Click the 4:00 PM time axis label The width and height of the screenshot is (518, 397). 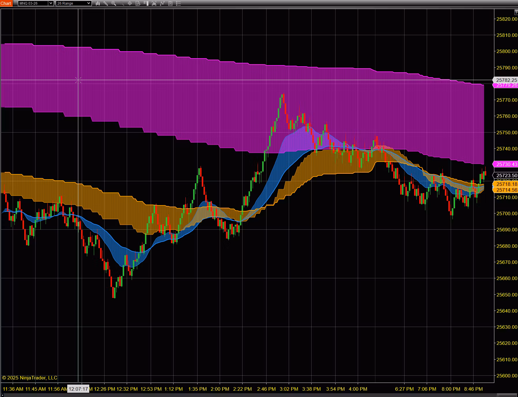click(x=358, y=389)
